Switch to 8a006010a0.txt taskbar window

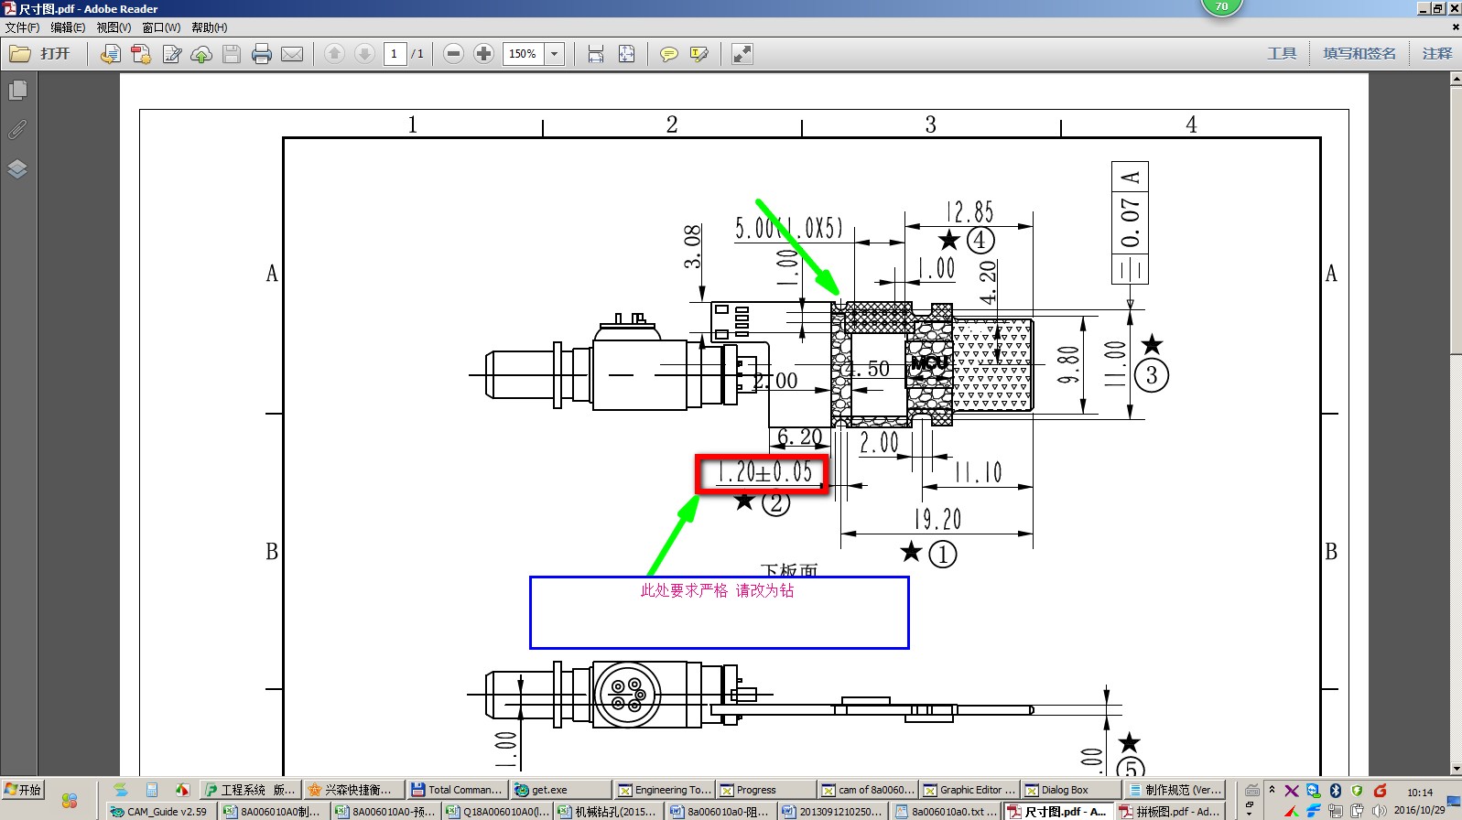click(946, 811)
